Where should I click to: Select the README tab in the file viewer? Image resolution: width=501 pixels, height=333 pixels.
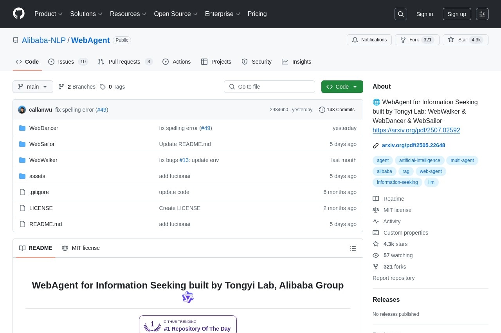[x=36, y=248]
